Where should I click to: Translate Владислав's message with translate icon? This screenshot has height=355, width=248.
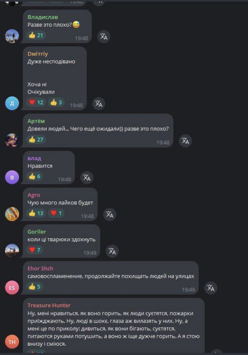click(104, 36)
